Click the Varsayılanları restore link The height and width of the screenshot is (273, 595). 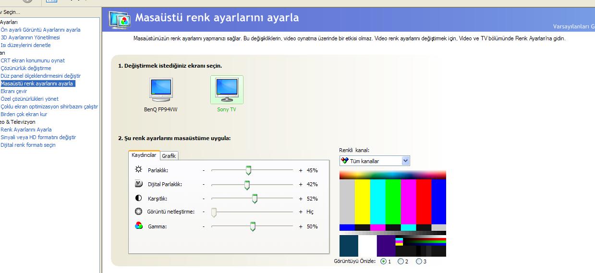(574, 26)
